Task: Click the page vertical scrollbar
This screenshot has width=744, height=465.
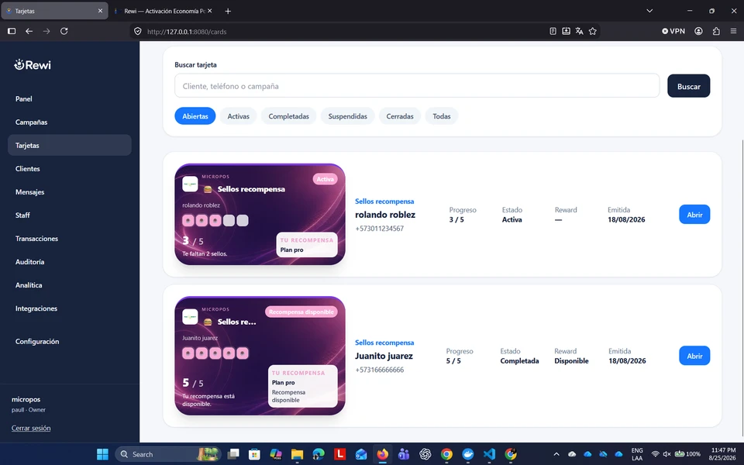Action: pos(742,288)
